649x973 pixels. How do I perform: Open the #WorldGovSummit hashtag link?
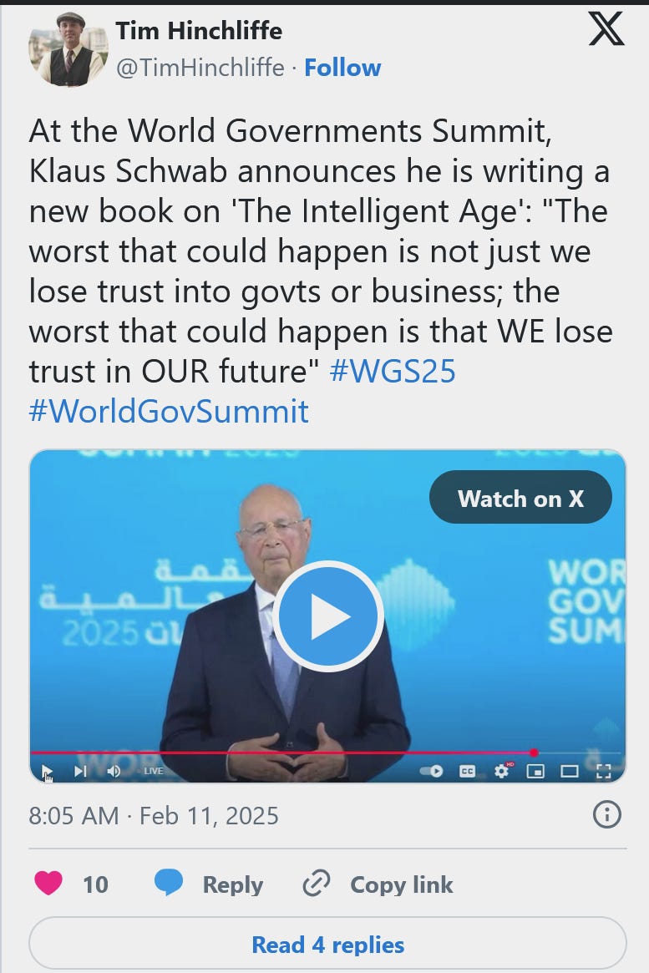click(x=169, y=412)
